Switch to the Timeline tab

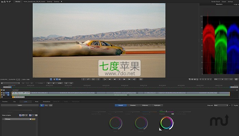tap(5, 102)
